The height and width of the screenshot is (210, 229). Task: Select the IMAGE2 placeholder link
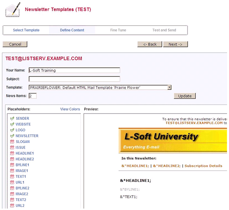[22, 194]
